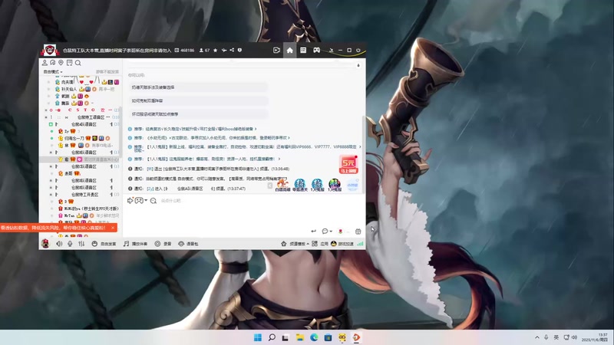Click the location pin icon above channel list

tap(61, 63)
